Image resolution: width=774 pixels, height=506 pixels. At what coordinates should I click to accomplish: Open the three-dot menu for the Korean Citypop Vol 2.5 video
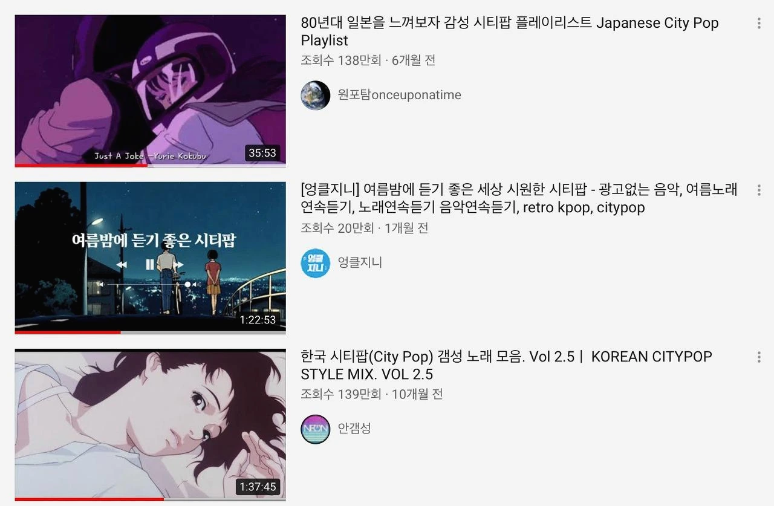coord(759,357)
